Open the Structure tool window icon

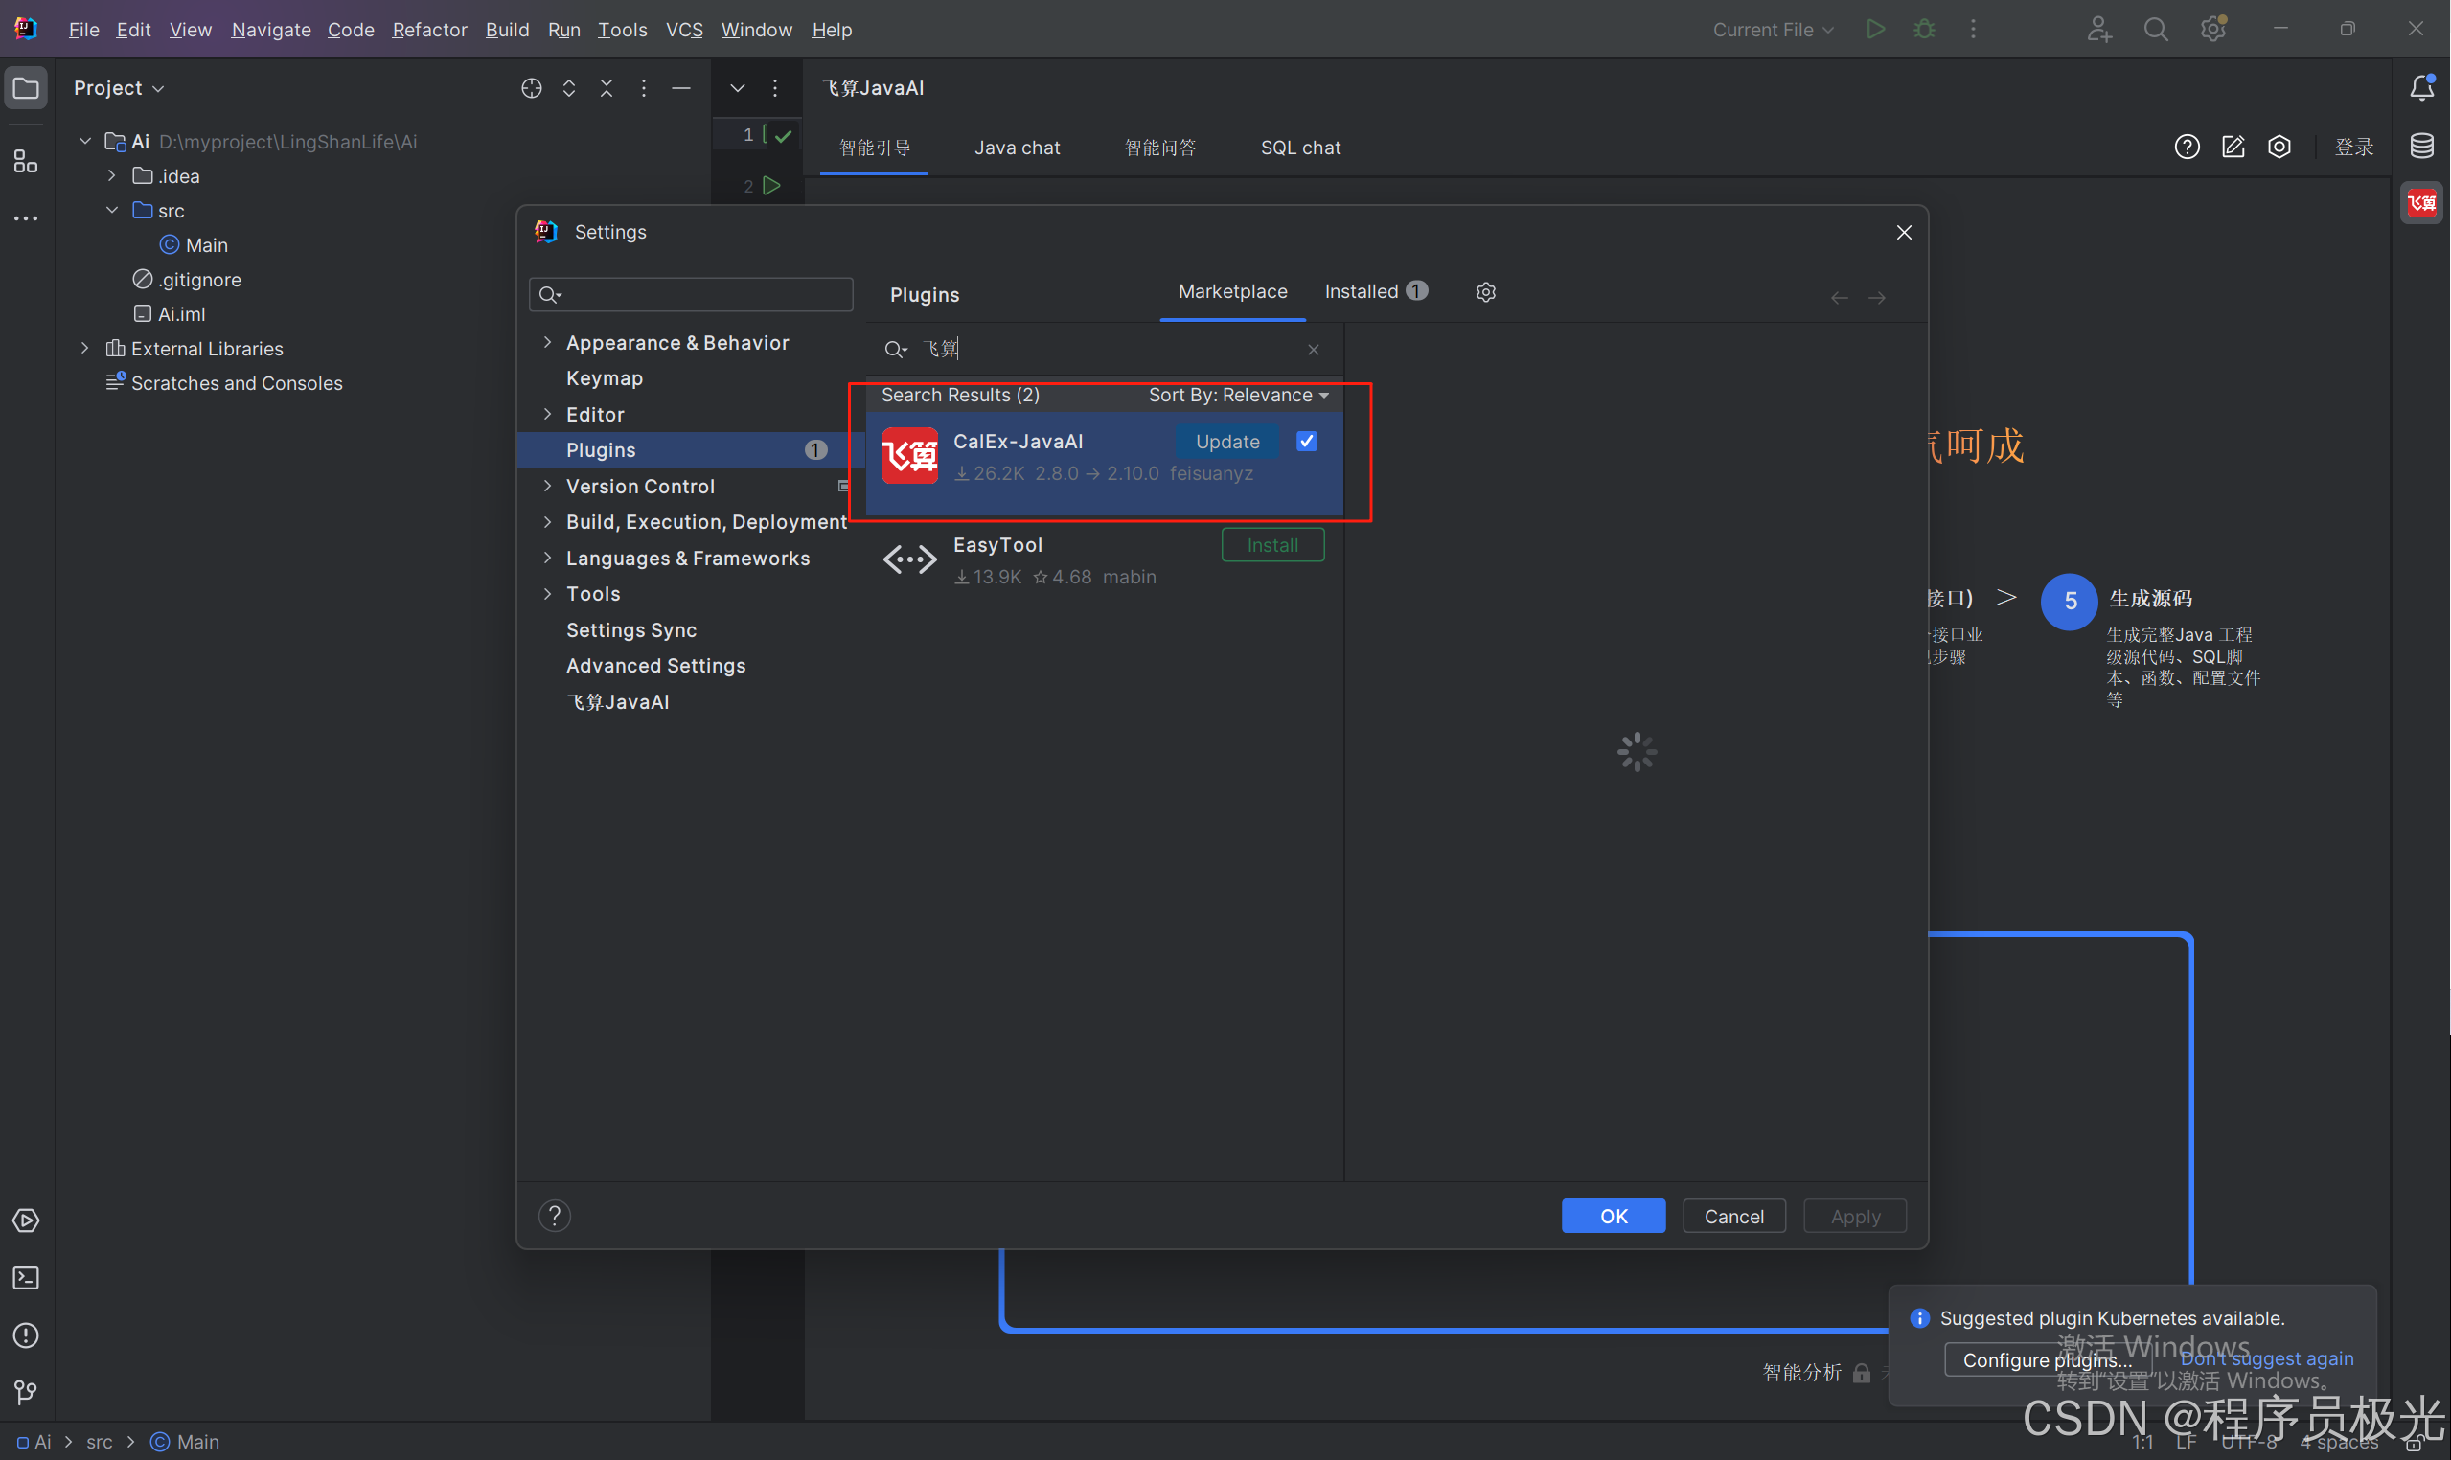26,161
